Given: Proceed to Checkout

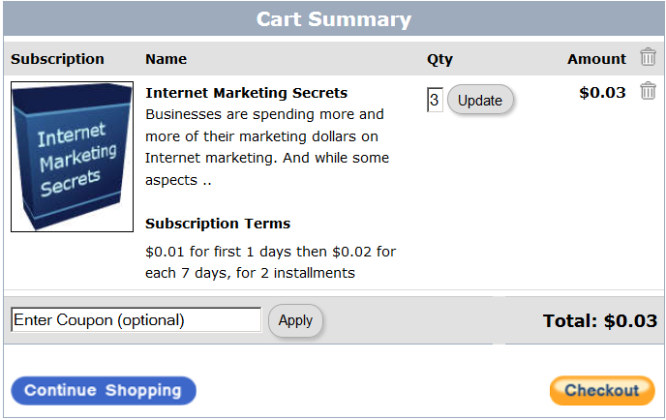Looking at the screenshot, I should 602,391.
